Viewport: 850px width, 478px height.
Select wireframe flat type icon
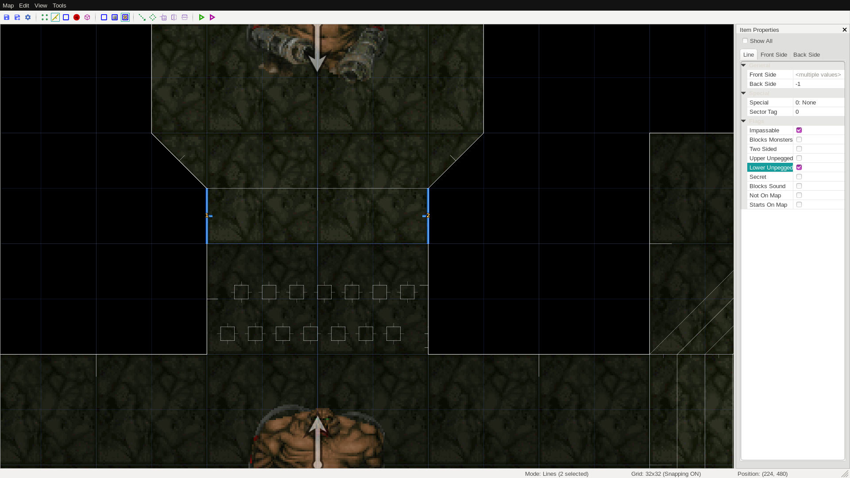(104, 17)
